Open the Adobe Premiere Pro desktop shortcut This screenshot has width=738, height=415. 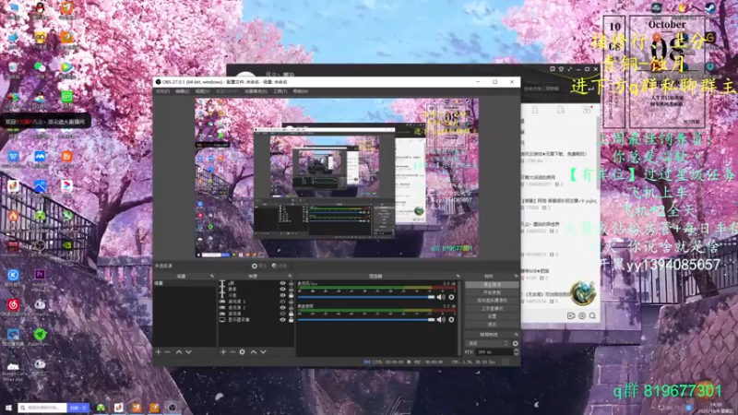pyautogui.click(x=40, y=275)
